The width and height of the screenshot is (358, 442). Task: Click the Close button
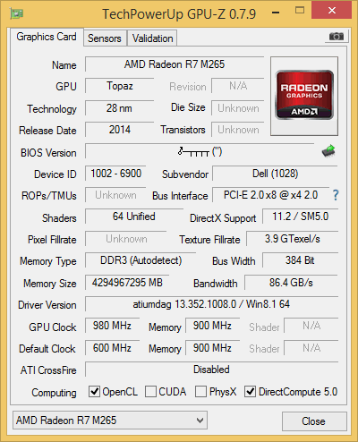pyautogui.click(x=314, y=421)
